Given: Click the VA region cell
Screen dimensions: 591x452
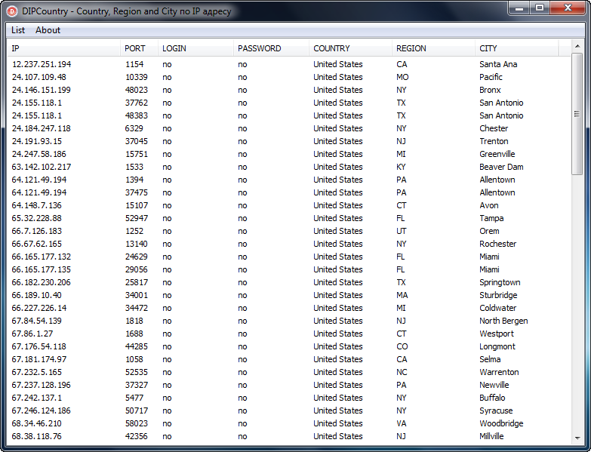Looking at the screenshot, I should [401, 423].
